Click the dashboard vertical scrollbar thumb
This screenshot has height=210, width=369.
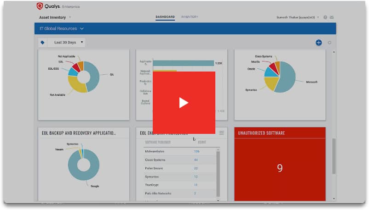coord(334,156)
